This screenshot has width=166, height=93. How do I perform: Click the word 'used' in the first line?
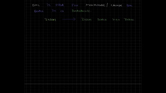pos(60,5)
